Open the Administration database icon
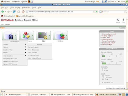The image size is (128, 96). [8, 35]
